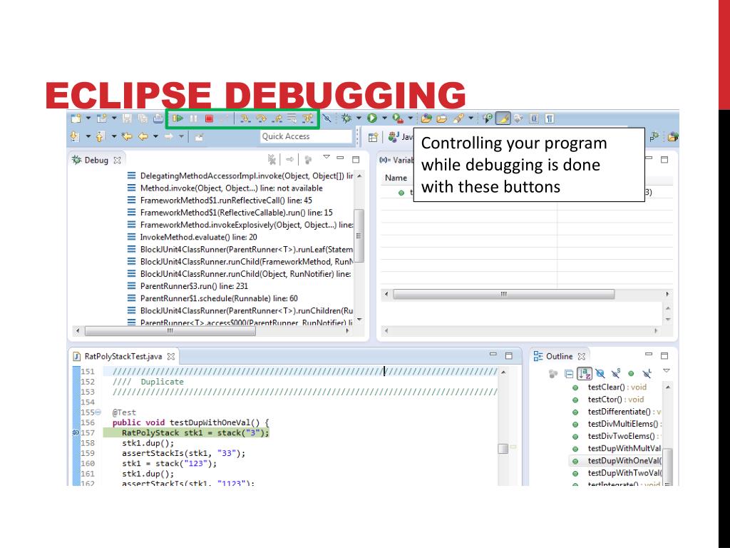Select the RatPolyStackTest.java editor tab
Screen dimensions: 730x548
[123, 357]
